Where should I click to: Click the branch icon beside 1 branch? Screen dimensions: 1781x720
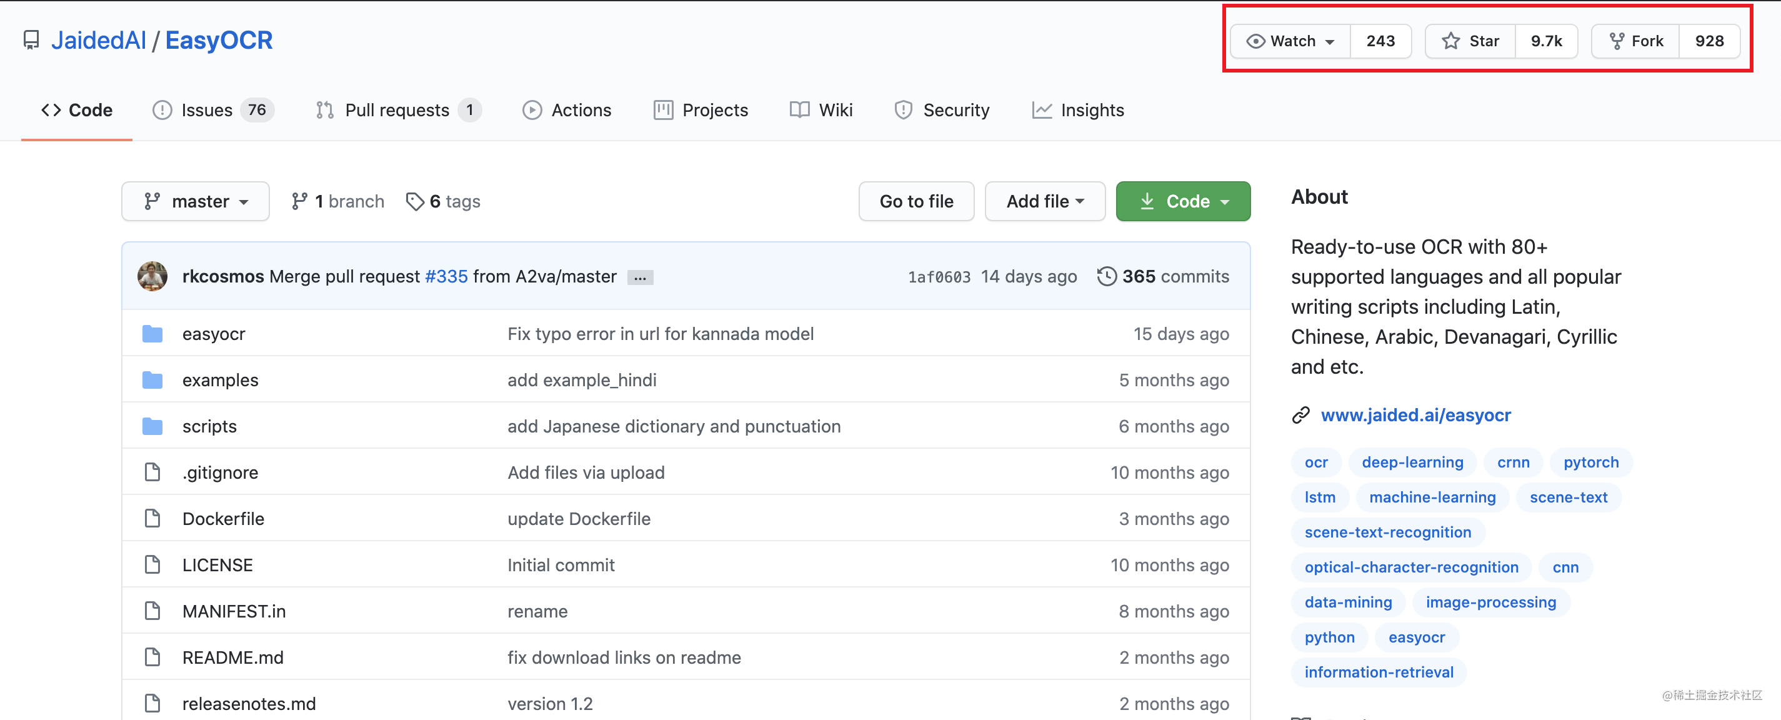299,201
